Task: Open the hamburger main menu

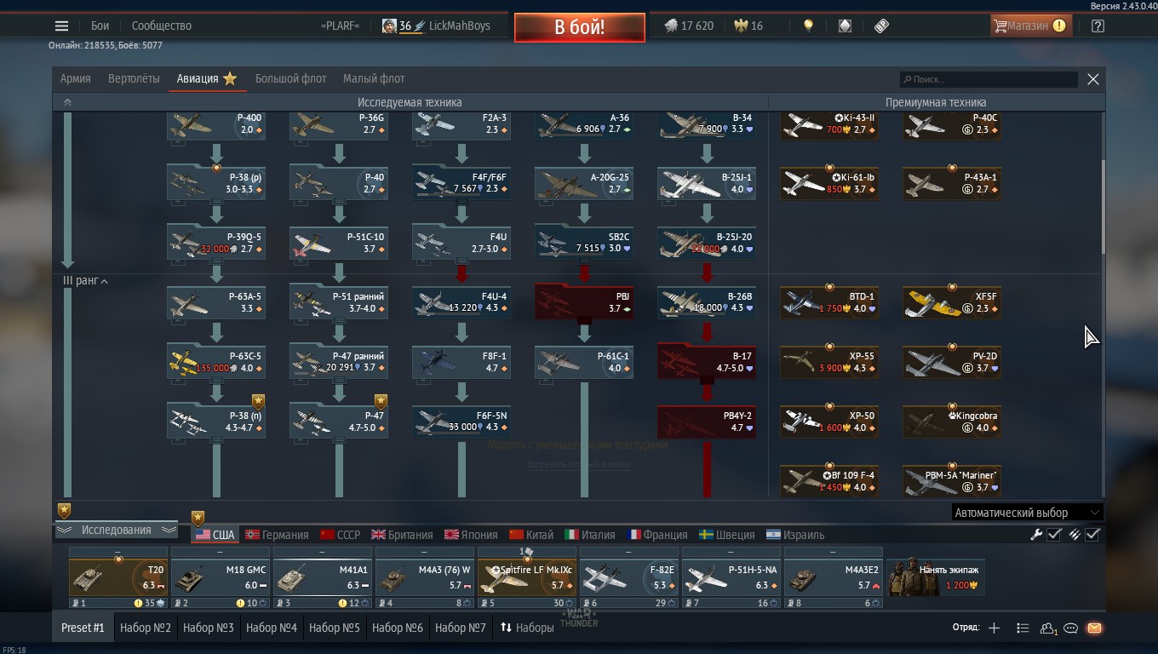Action: tap(61, 26)
